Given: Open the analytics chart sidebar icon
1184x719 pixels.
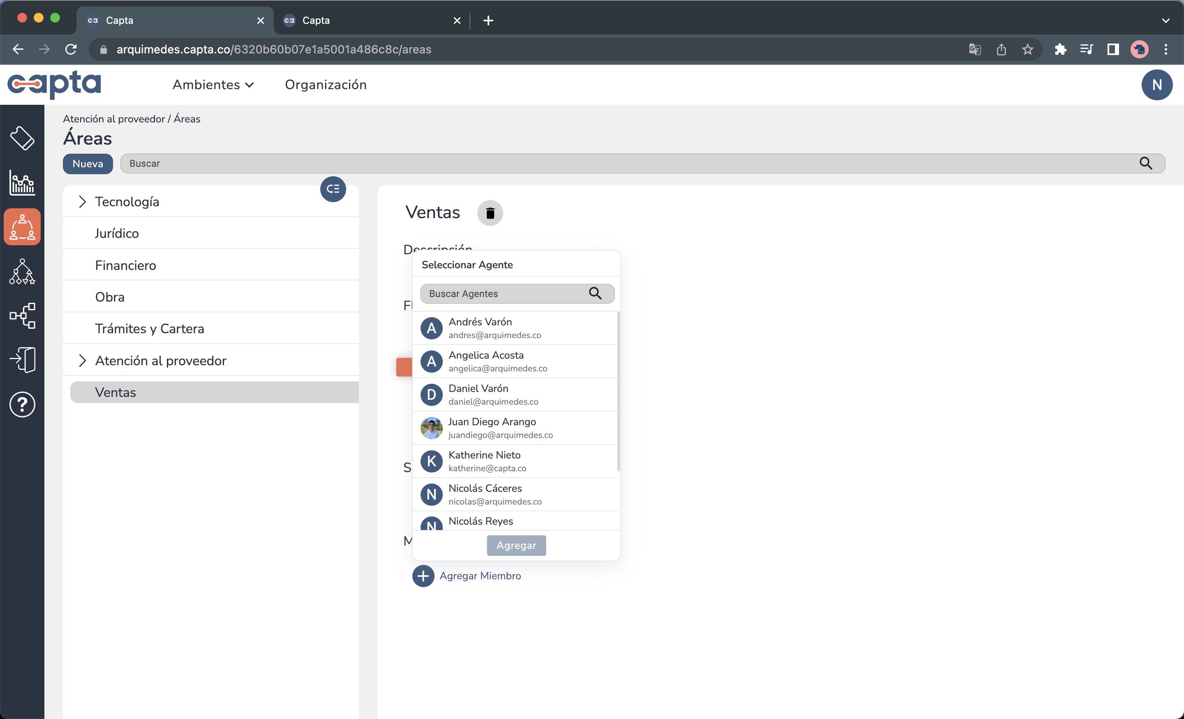Looking at the screenshot, I should (x=22, y=182).
